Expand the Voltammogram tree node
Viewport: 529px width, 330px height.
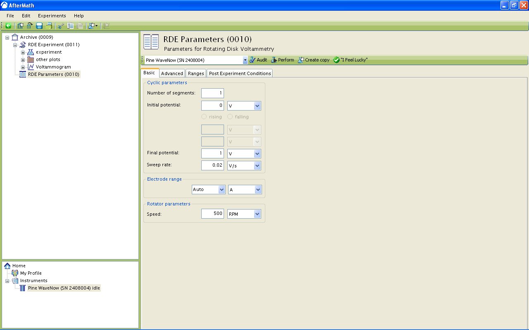tap(23, 67)
